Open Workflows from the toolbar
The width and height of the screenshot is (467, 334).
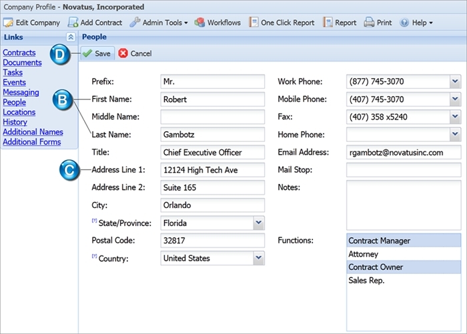(217, 23)
